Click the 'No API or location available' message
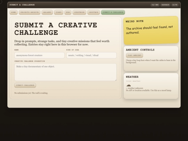The image size is (188, 141). [149, 91]
